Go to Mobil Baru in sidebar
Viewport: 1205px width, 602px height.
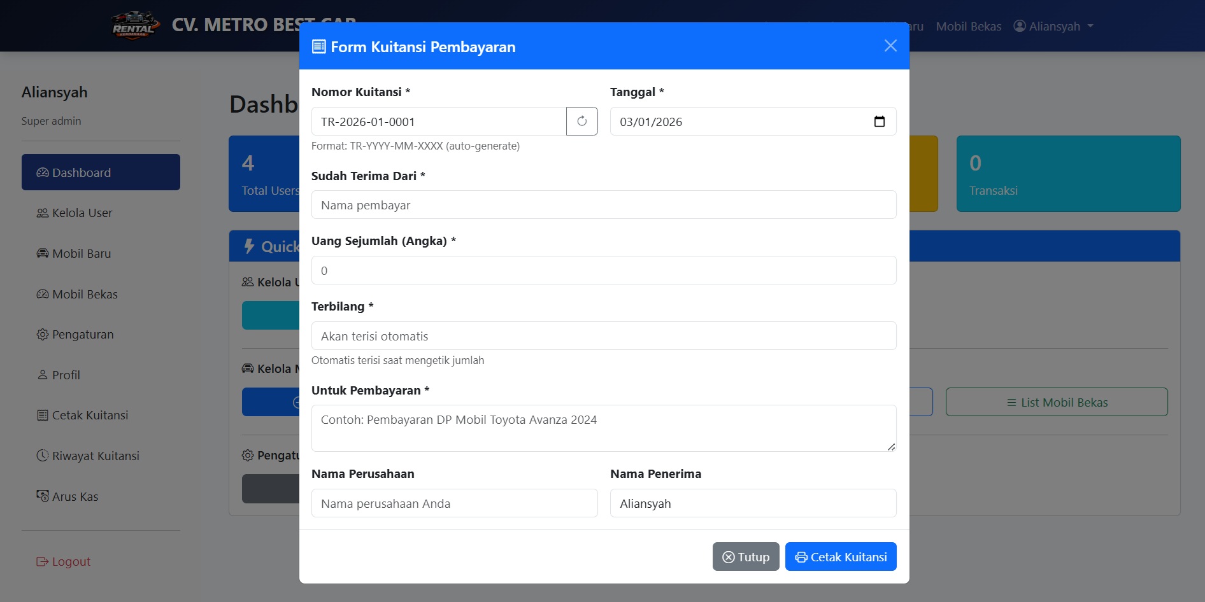(x=81, y=253)
